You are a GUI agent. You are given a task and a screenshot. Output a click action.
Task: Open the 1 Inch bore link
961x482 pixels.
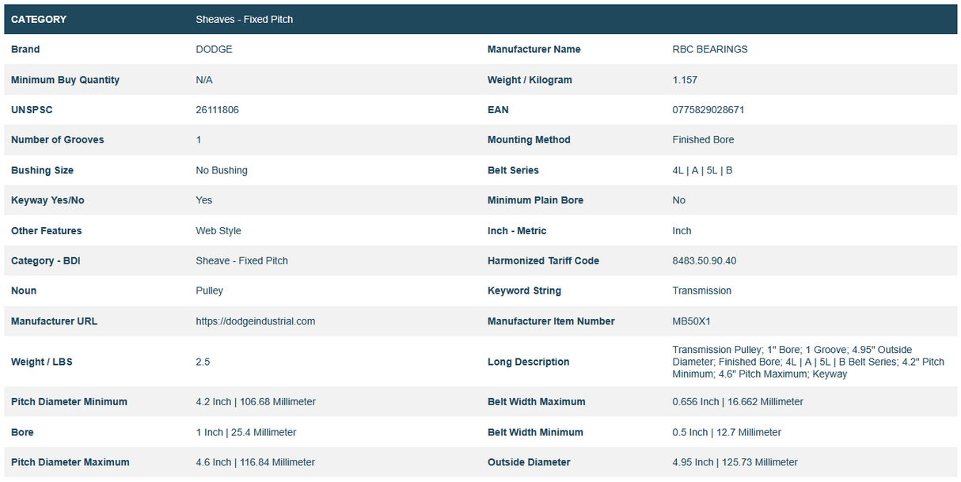(245, 431)
